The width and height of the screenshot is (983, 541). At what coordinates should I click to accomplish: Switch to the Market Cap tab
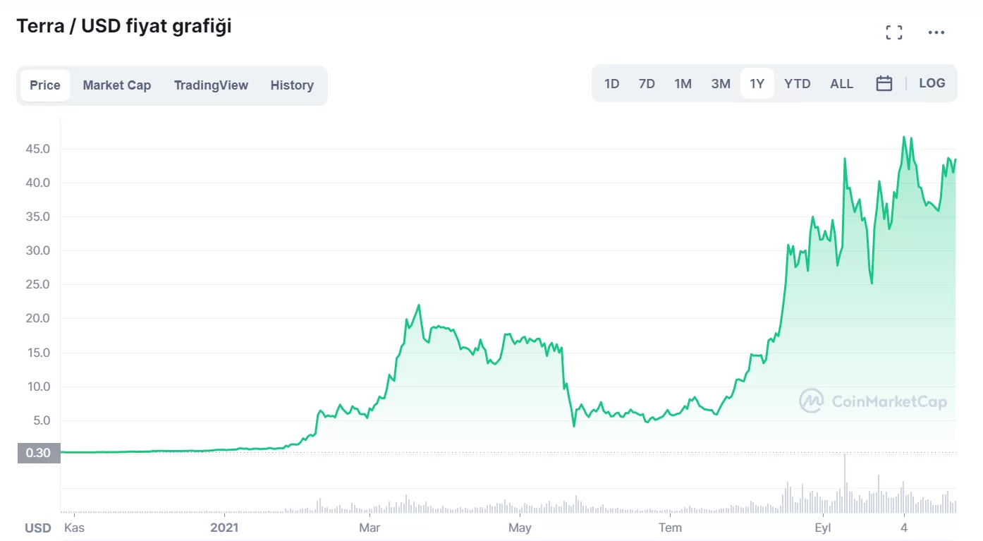[x=117, y=85]
